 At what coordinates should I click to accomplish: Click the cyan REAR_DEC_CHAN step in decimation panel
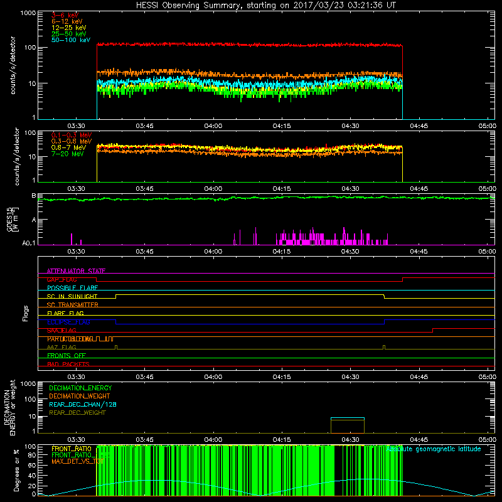pyautogui.click(x=348, y=418)
